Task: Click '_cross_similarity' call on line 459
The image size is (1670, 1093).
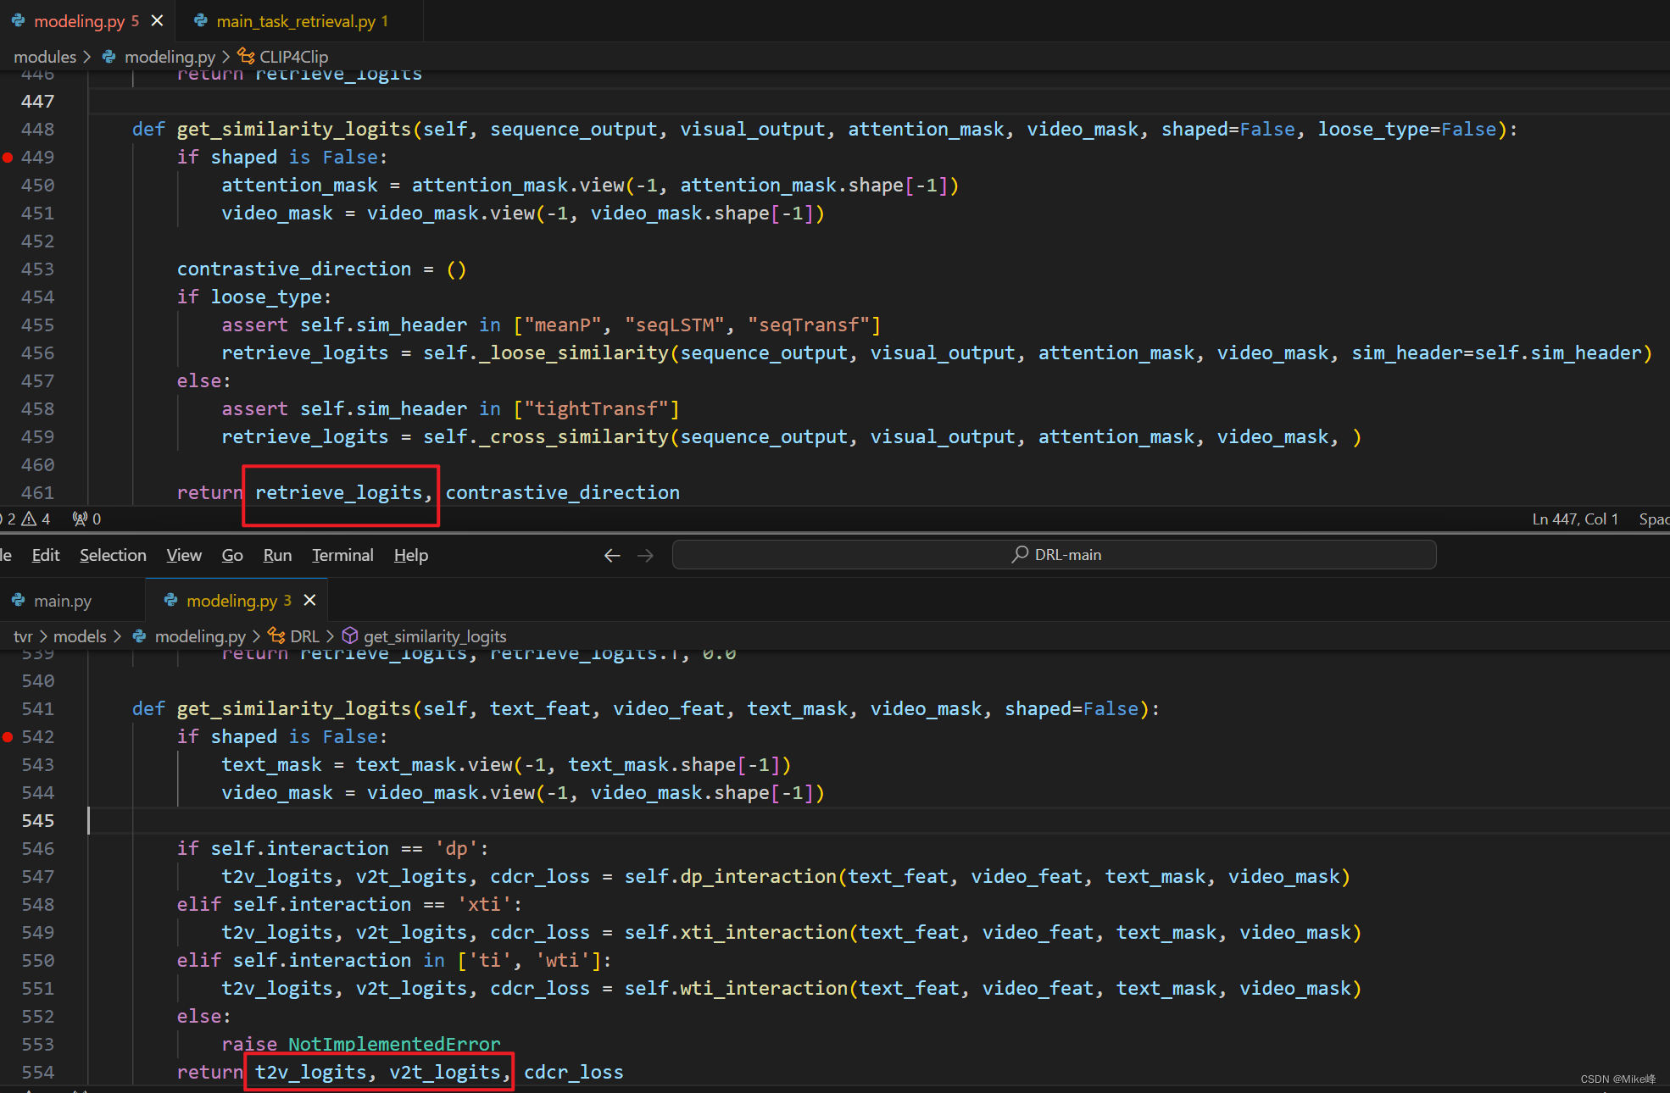Action: click(574, 437)
